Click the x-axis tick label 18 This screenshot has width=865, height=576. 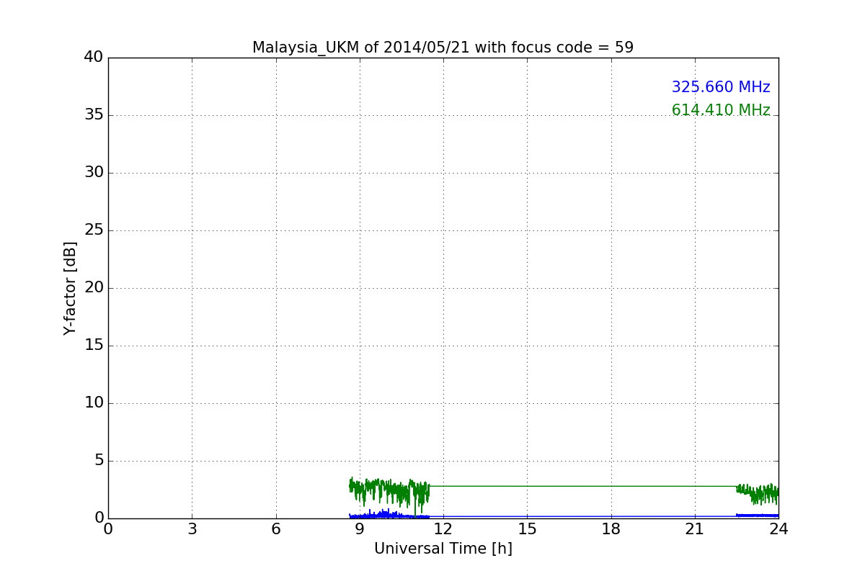coord(611,529)
